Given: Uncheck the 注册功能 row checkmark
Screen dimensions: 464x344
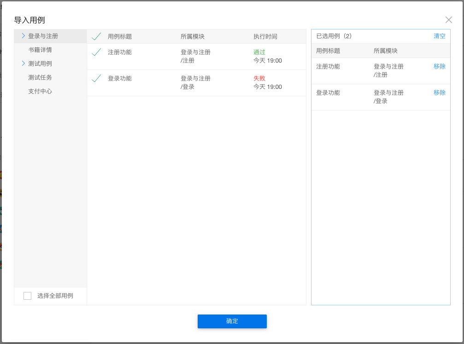Looking at the screenshot, I should point(96,52).
